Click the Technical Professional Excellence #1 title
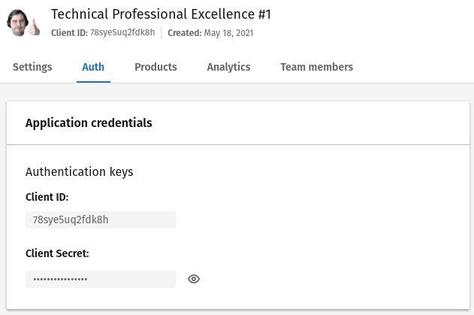 point(161,14)
